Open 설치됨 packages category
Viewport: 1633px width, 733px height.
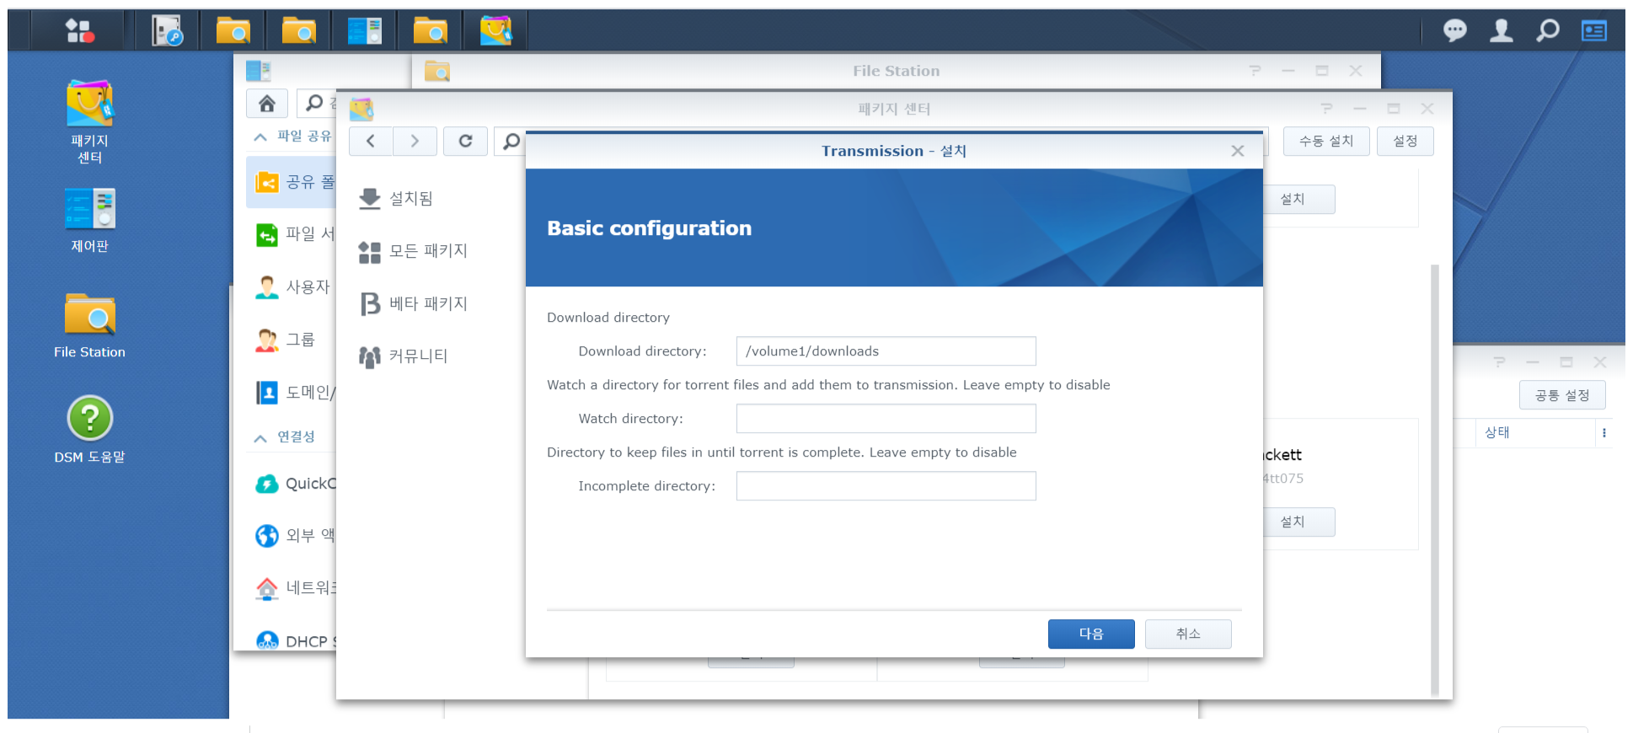(x=395, y=199)
